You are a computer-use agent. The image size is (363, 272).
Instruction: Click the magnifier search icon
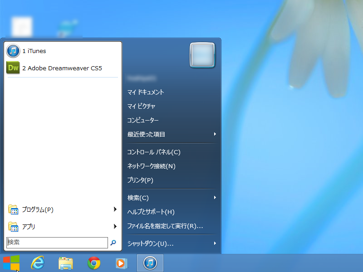tap(113, 243)
